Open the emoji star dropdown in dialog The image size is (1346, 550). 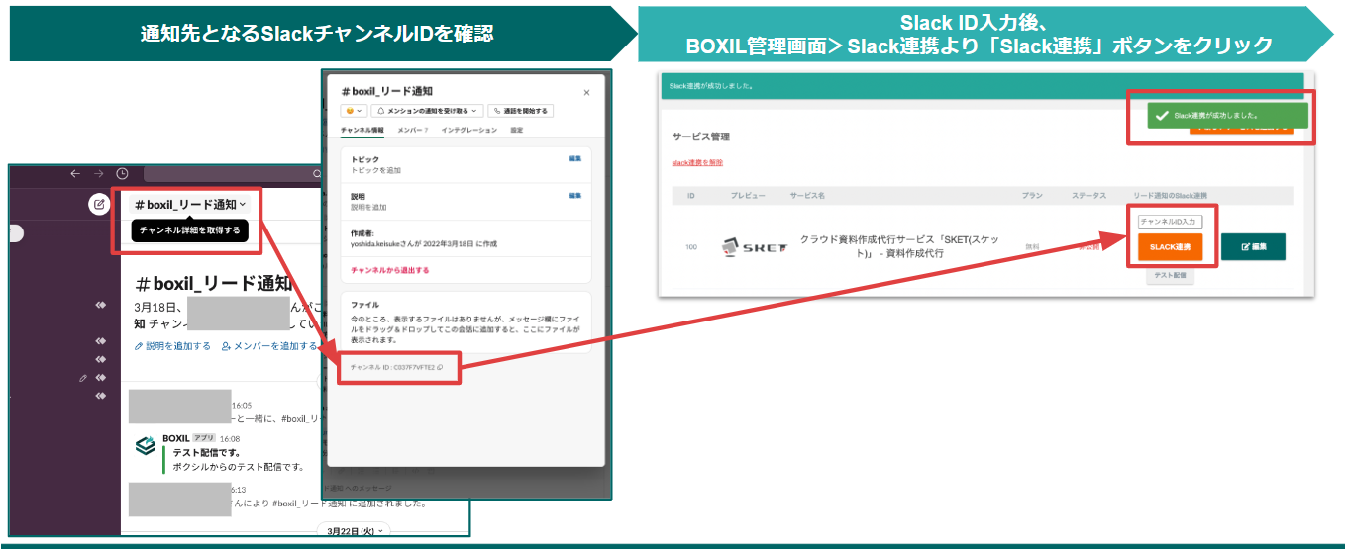354,111
